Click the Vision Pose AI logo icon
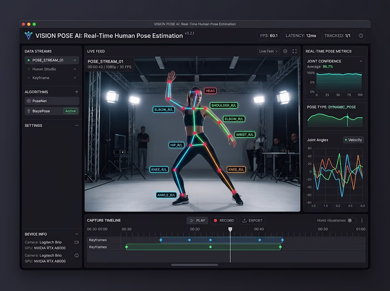Image resolution: width=390 pixels, height=291 pixels. click(29, 35)
